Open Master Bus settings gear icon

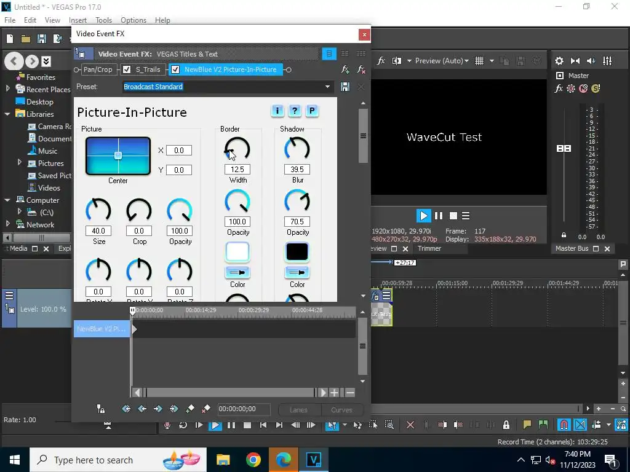click(559, 61)
